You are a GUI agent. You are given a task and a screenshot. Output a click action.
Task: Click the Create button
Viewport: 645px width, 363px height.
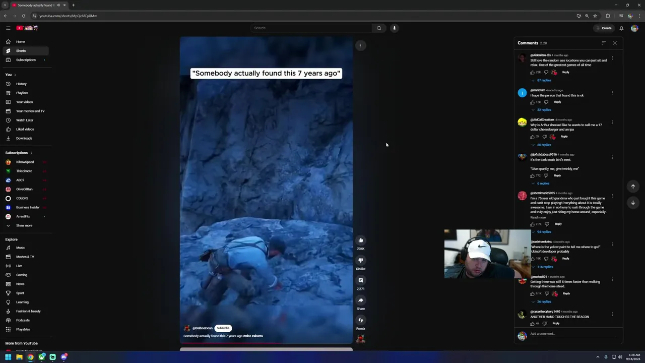point(604,28)
